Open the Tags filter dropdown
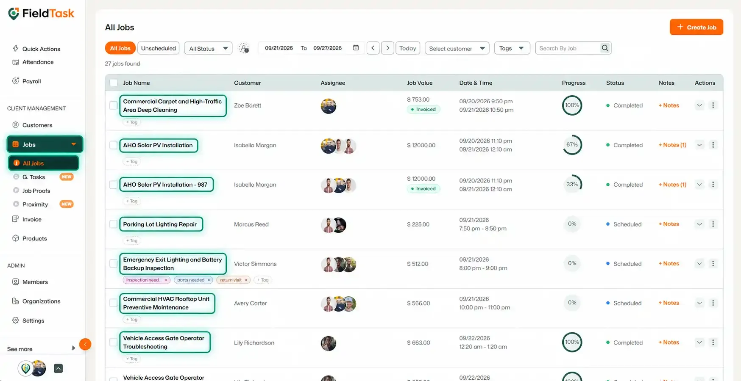 pyautogui.click(x=512, y=48)
